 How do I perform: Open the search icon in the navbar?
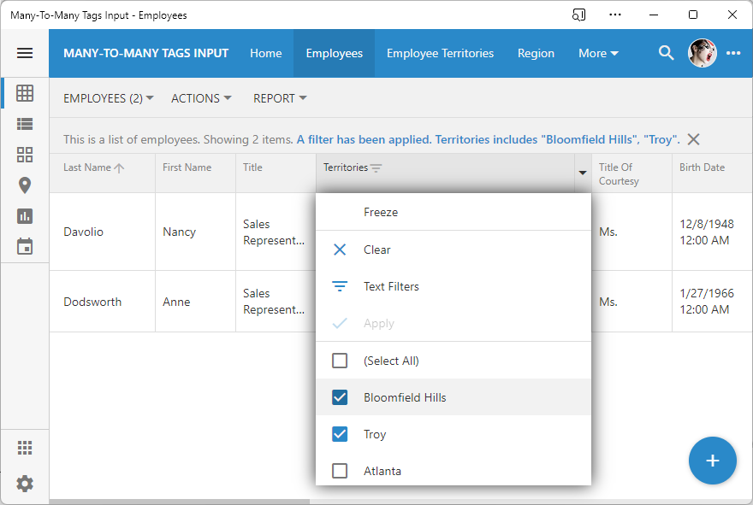tap(666, 52)
